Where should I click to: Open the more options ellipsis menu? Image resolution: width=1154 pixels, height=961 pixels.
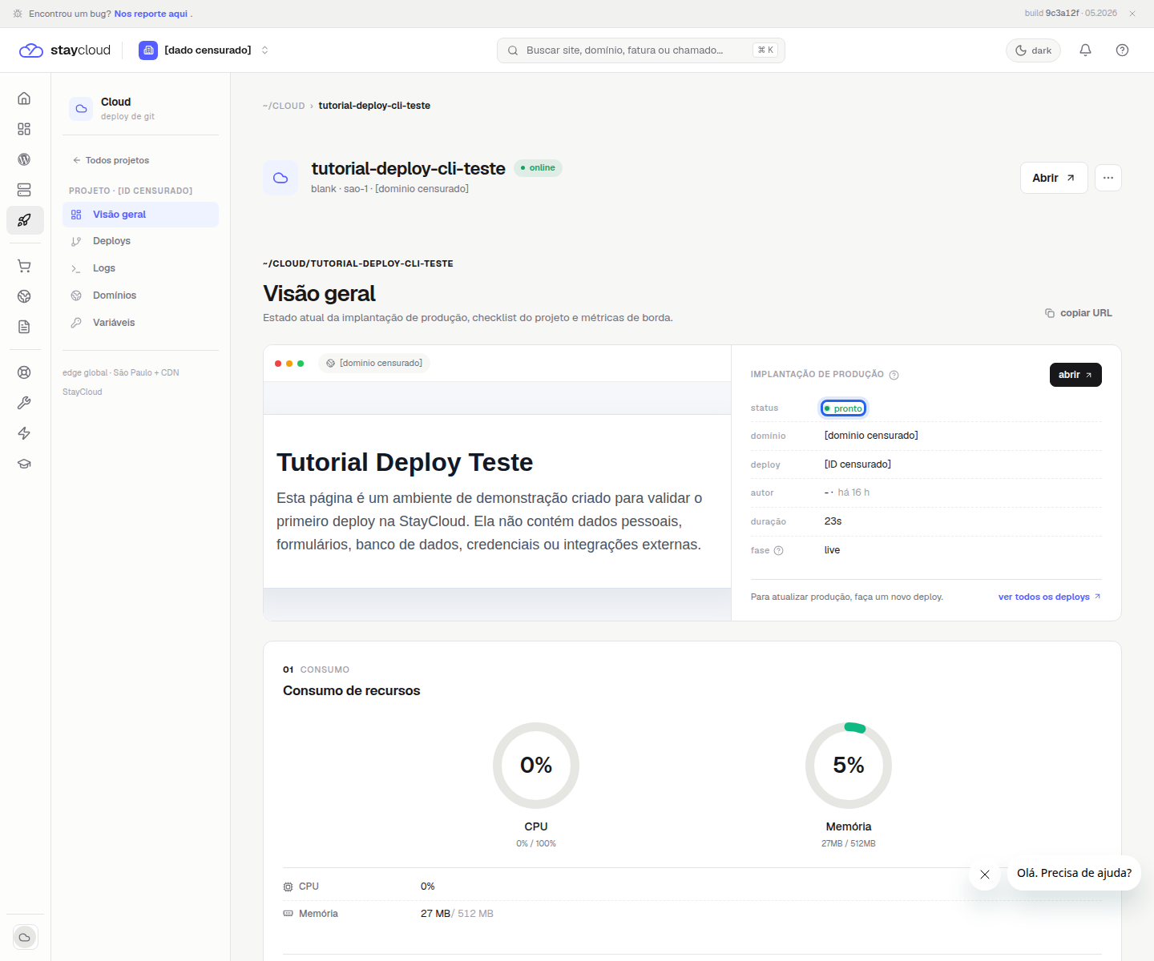[1108, 178]
